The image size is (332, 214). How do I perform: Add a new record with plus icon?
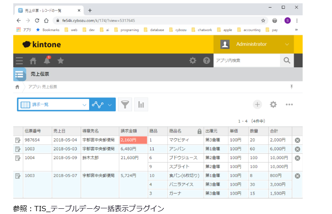click(x=257, y=105)
